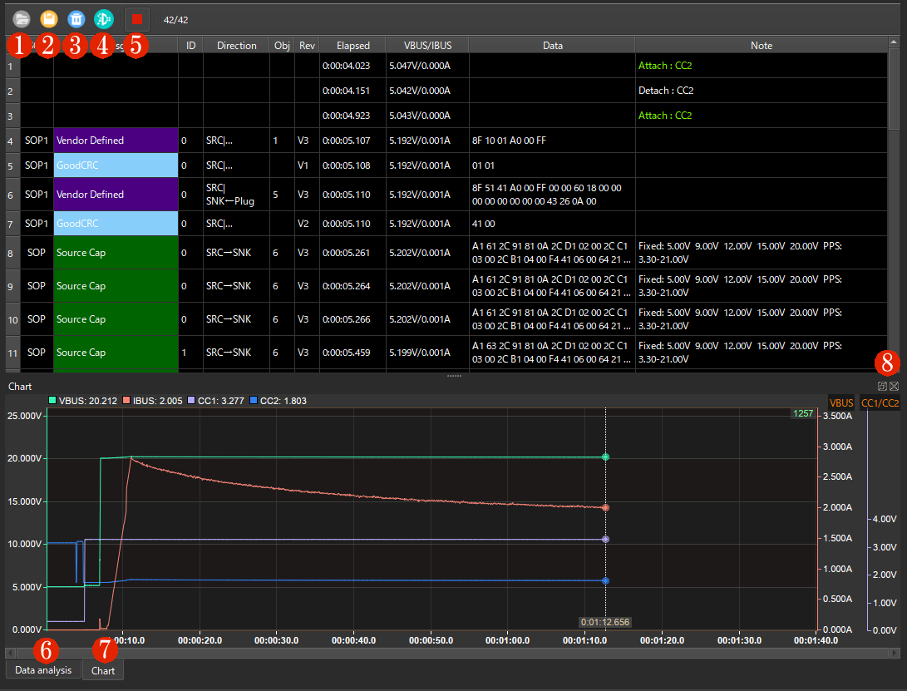Click the red IBUS legend swatch
The image size is (907, 691).
coord(126,401)
